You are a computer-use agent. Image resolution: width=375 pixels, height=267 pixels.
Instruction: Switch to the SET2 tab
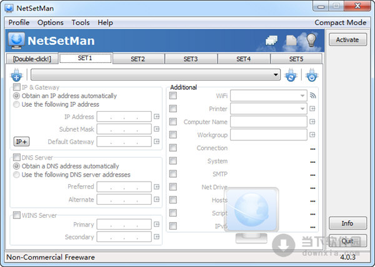(x=137, y=59)
